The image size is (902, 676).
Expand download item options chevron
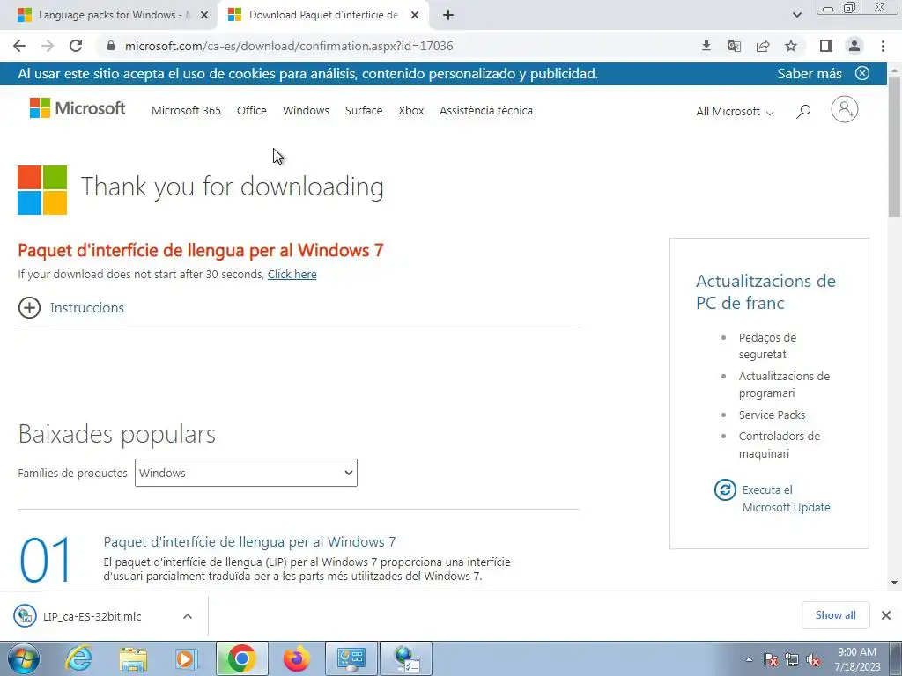click(x=187, y=616)
